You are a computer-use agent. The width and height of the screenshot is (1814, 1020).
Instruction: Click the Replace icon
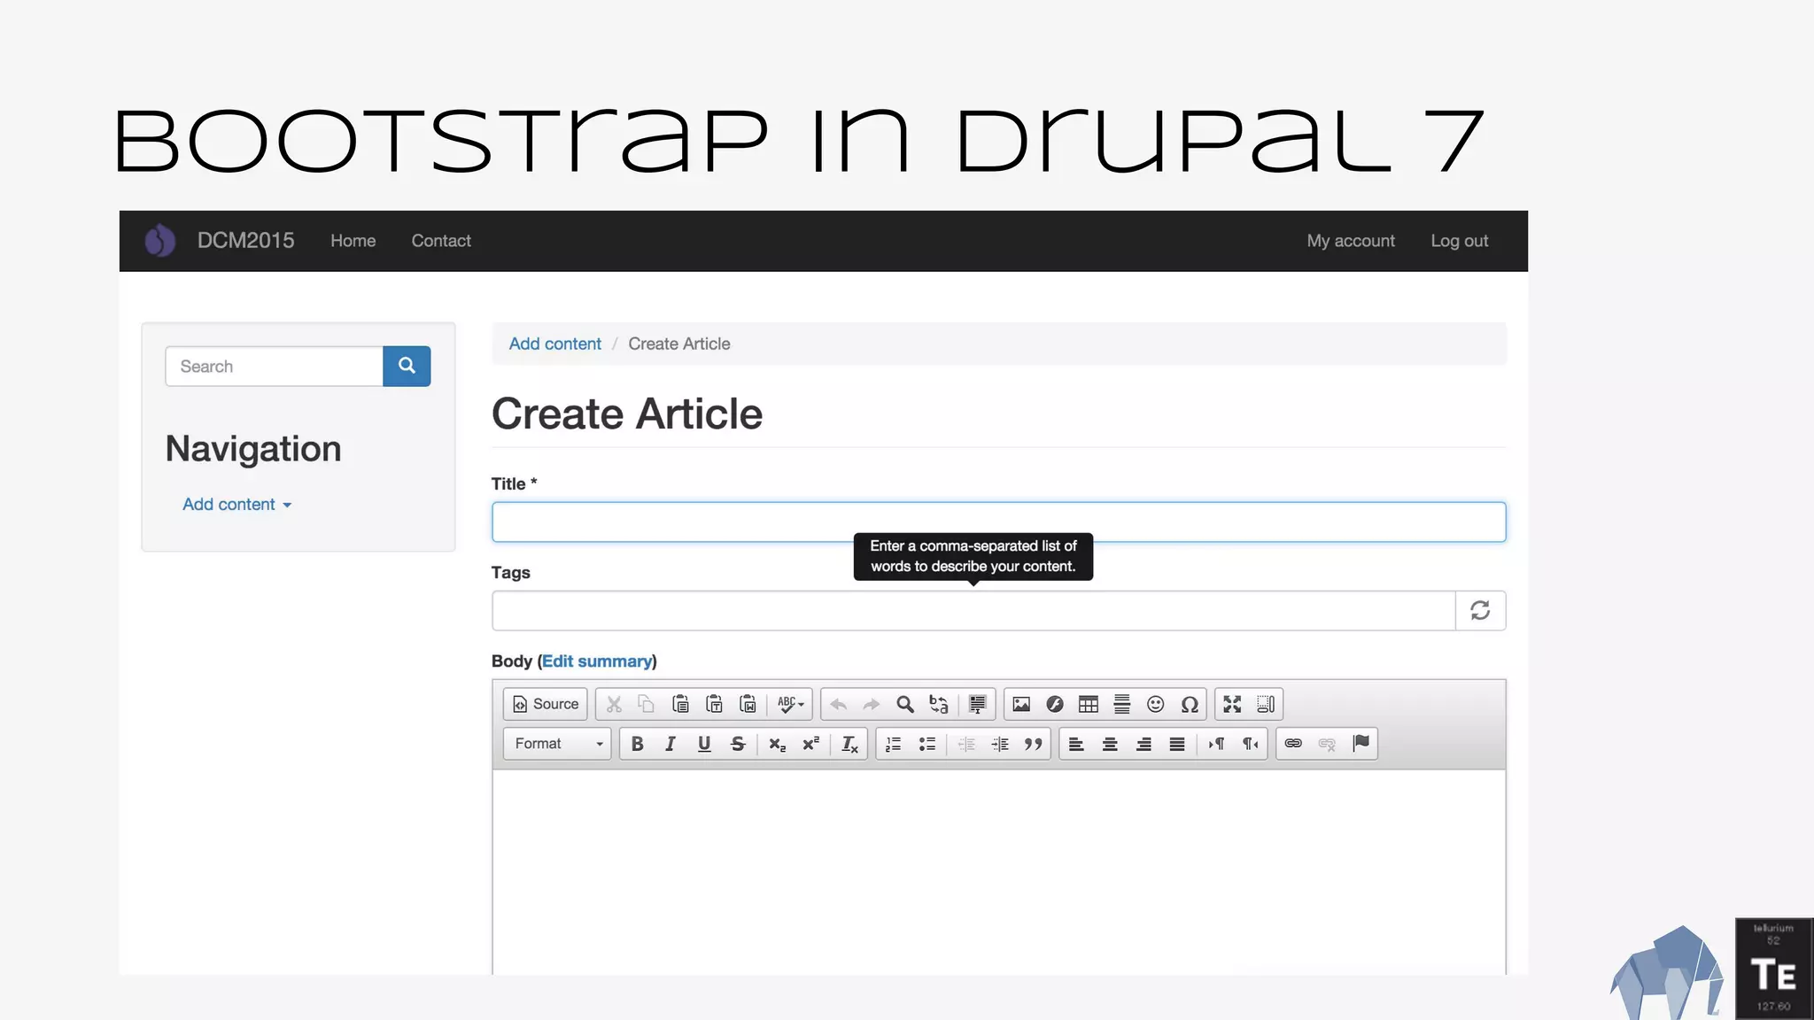pos(939,704)
